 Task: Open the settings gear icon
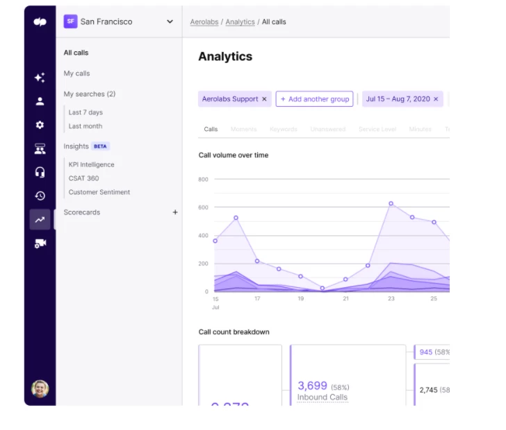tap(40, 125)
